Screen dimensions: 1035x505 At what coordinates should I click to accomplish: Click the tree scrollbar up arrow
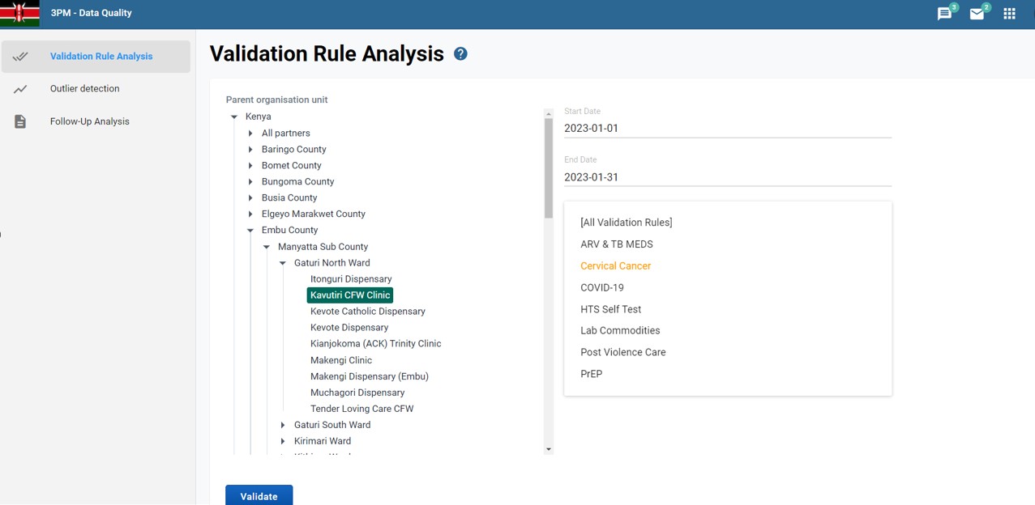(x=549, y=114)
